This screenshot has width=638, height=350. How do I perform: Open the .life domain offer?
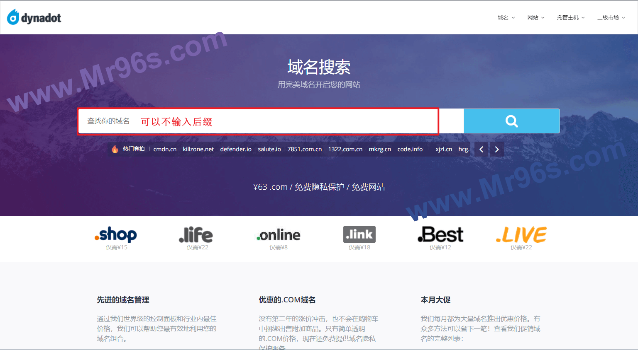196,234
